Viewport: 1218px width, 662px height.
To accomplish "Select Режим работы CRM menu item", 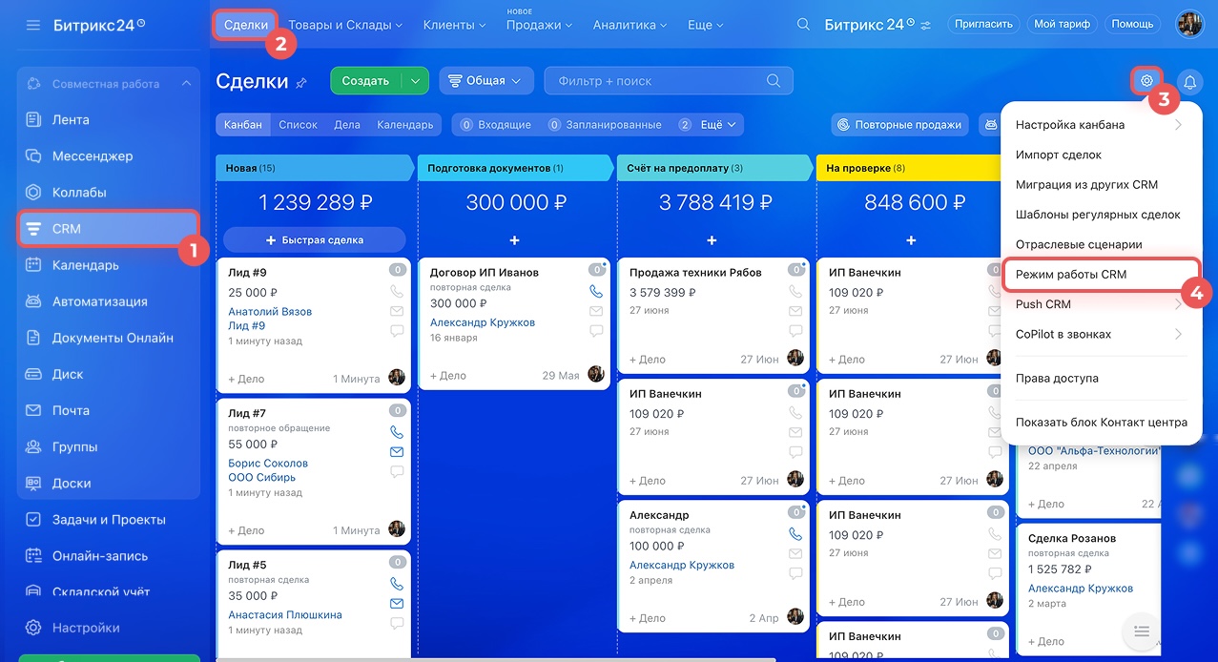I will tap(1101, 275).
